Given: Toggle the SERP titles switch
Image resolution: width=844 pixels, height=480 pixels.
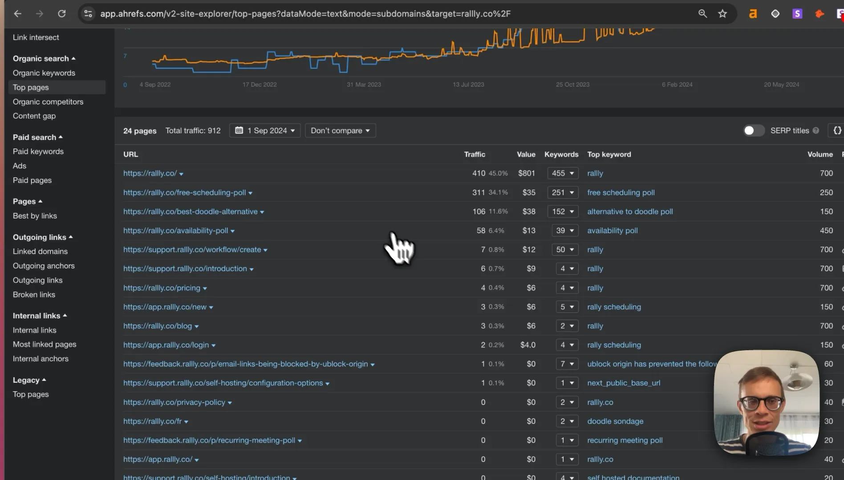Looking at the screenshot, I should (754, 131).
